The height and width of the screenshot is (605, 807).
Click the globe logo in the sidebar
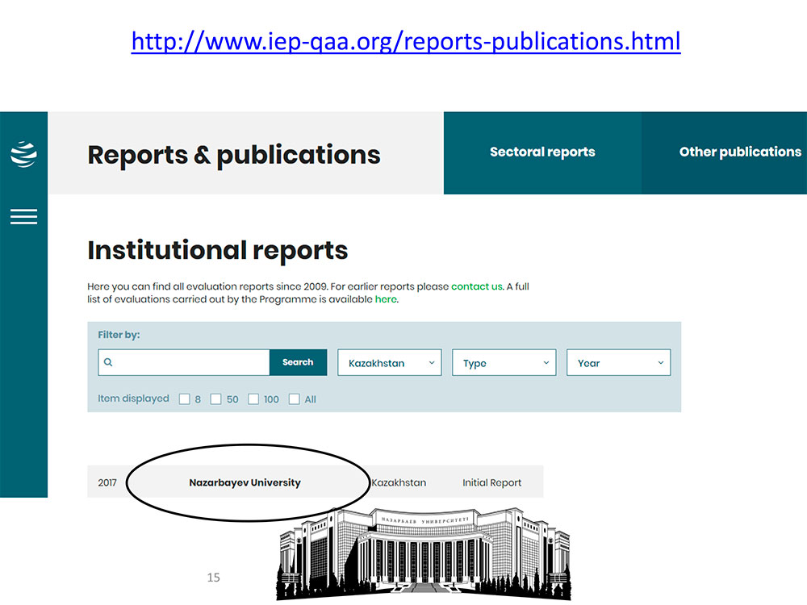tap(23, 154)
